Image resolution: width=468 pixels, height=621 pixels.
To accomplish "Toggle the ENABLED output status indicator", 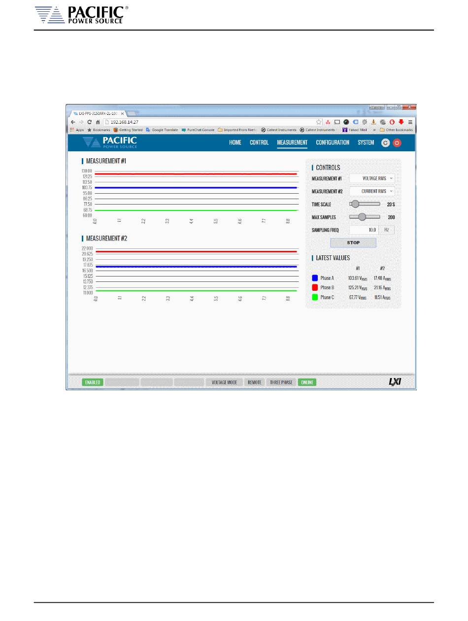I will click(93, 382).
